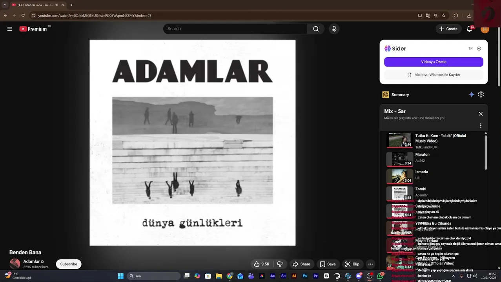
Task: Reload the page in browser
Action: point(23,15)
